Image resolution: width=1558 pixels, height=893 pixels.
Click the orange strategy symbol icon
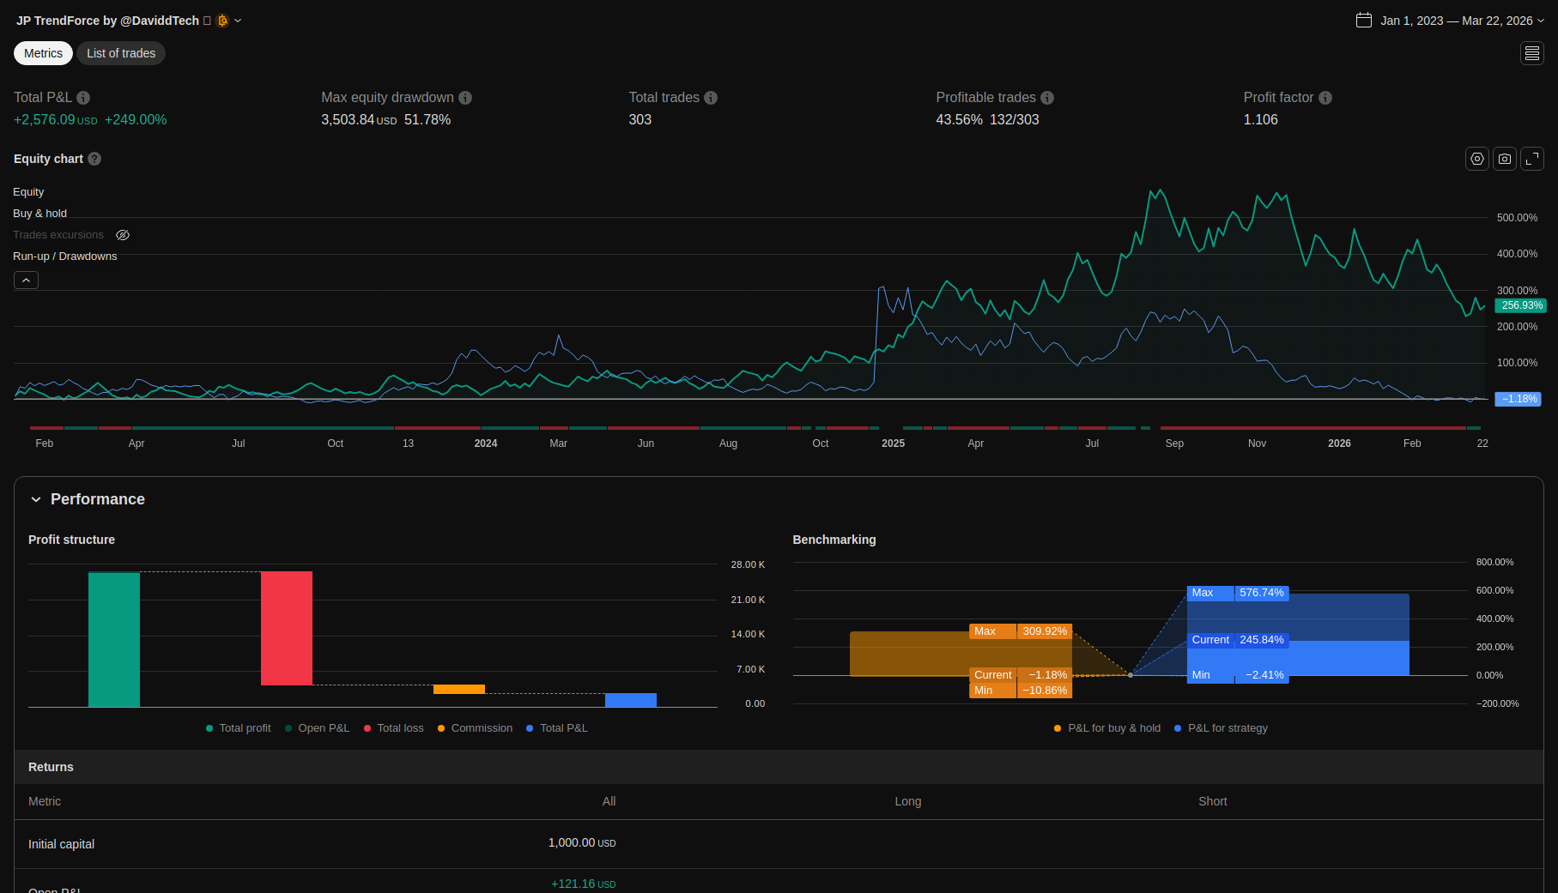(223, 21)
